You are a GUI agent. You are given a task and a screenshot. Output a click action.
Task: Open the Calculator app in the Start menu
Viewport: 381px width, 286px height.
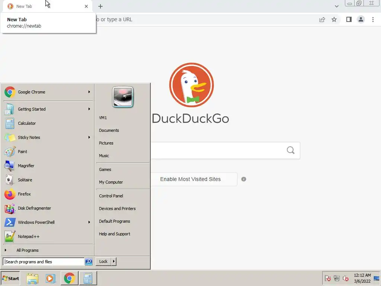tap(47, 123)
